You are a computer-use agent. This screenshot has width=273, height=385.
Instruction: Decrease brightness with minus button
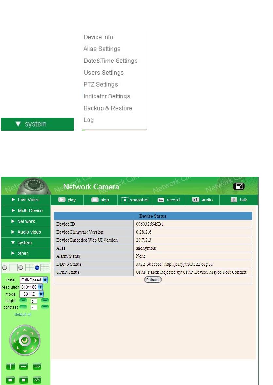point(23,300)
